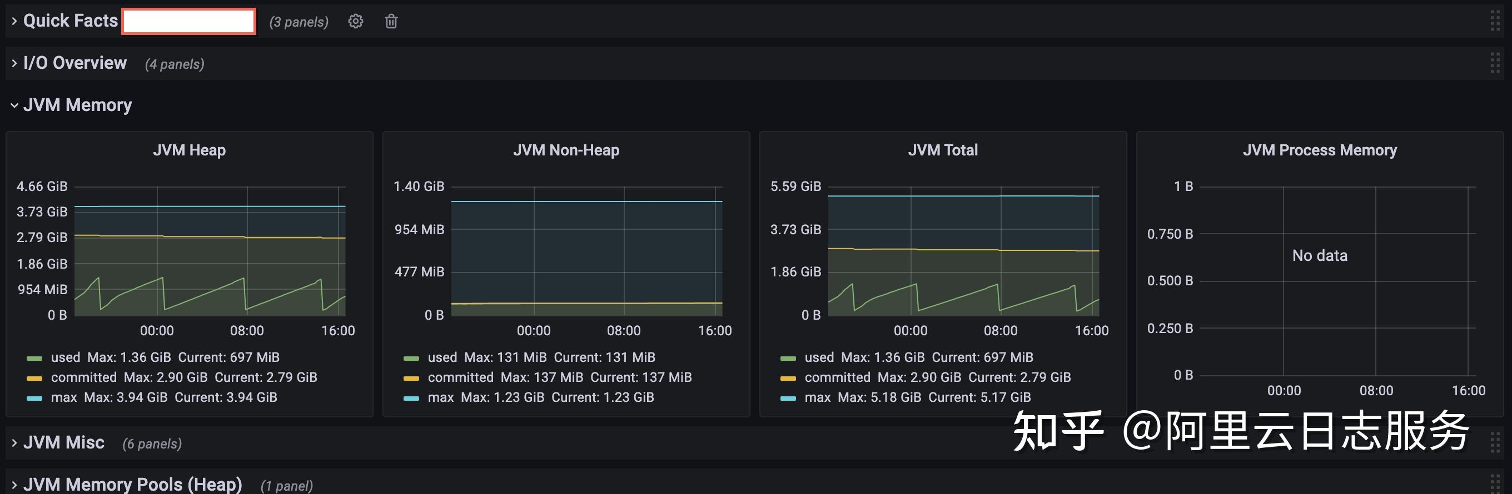Grab the drag handle on JVM Misc row

coord(1495,442)
